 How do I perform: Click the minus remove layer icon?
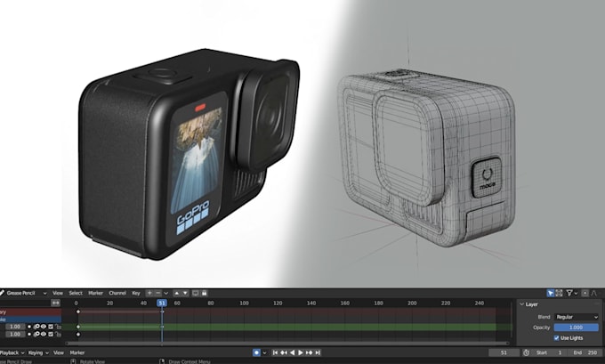click(x=157, y=293)
